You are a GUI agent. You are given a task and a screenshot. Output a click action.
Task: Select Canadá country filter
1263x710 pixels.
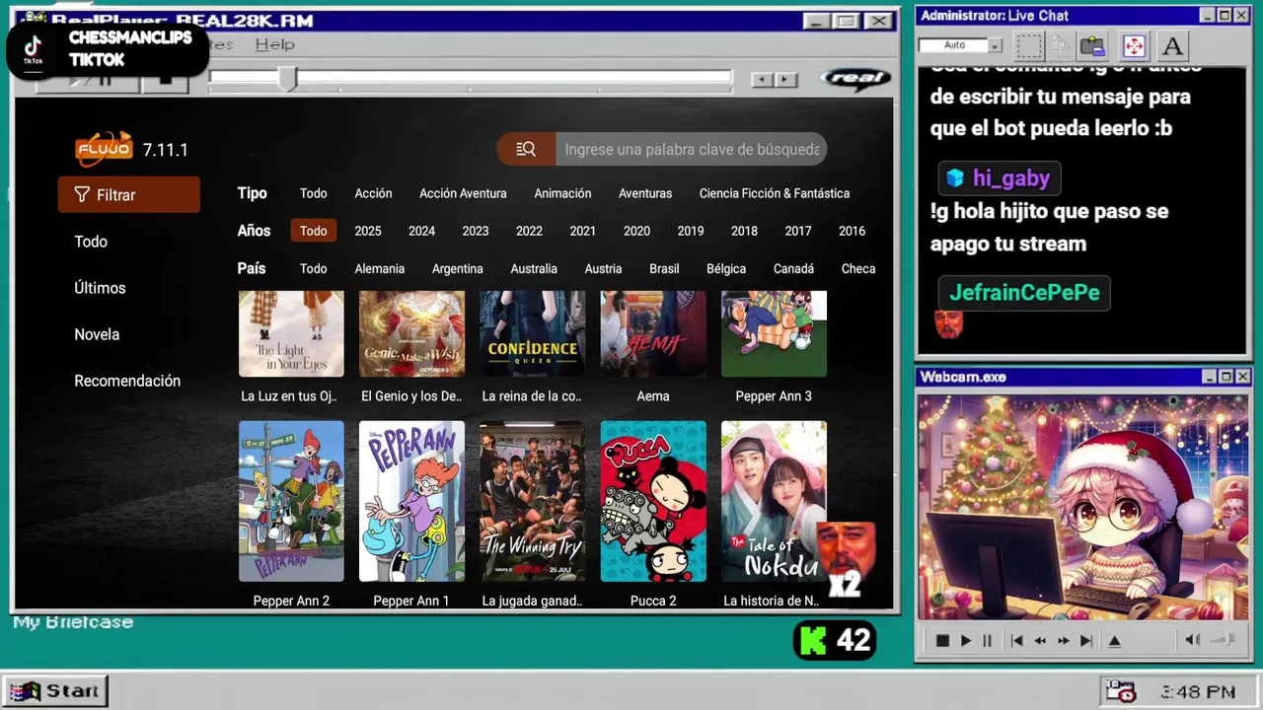pos(794,268)
